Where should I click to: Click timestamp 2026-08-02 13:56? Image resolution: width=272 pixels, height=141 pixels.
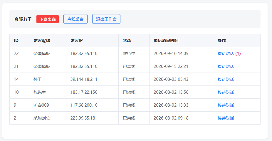point(171,92)
